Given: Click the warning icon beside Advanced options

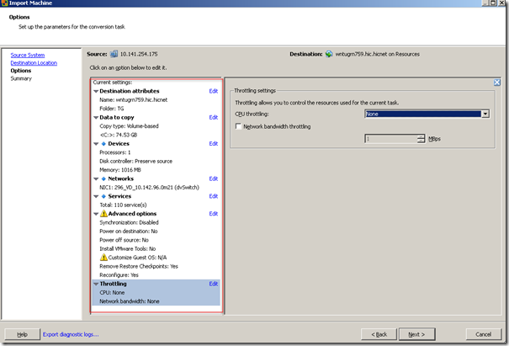Looking at the screenshot, I should [103, 214].
